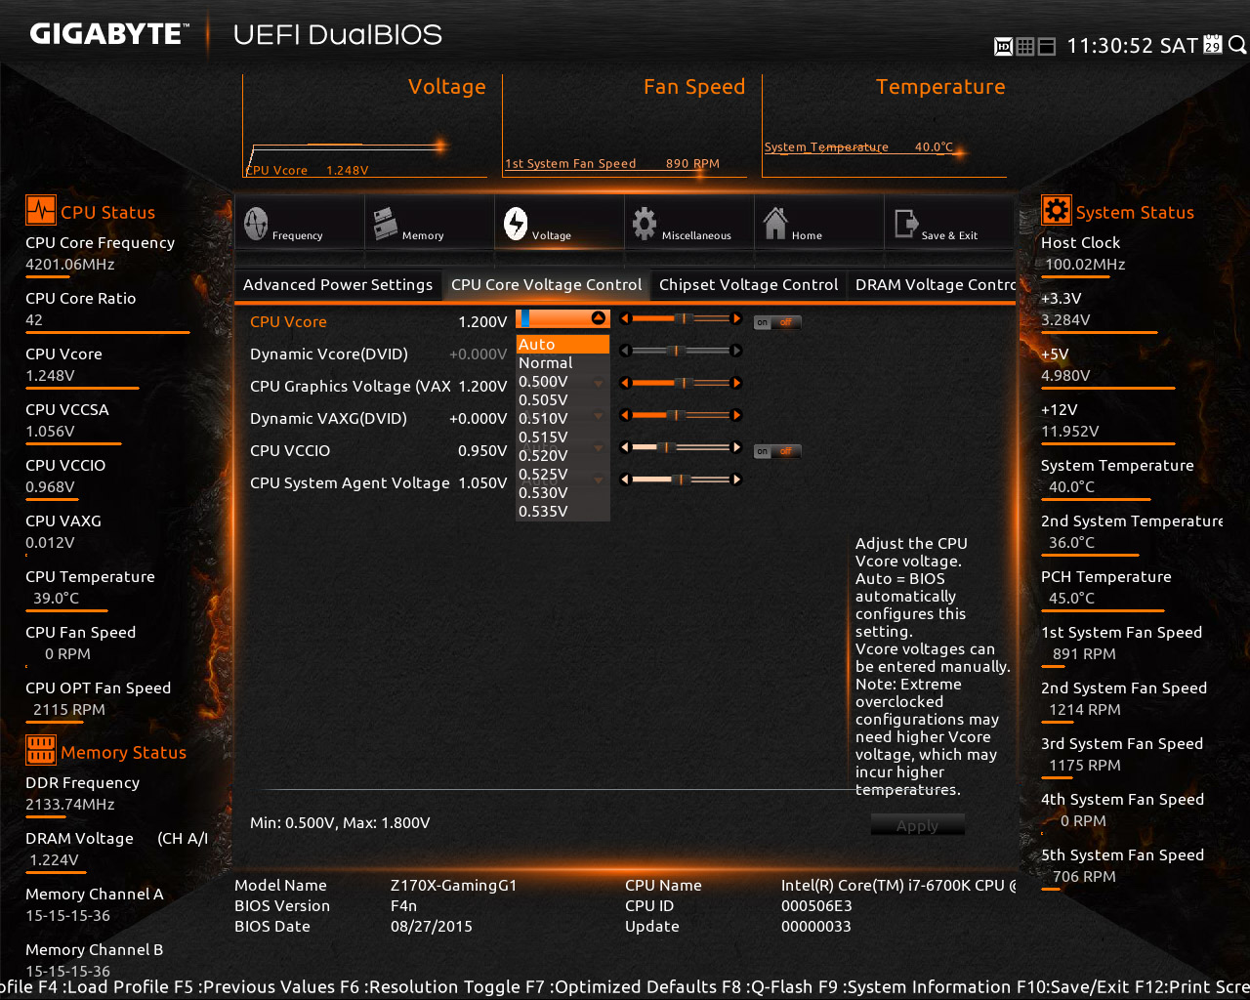Click the Memory Status module icon
The width and height of the screenshot is (1250, 1000).
point(41,751)
